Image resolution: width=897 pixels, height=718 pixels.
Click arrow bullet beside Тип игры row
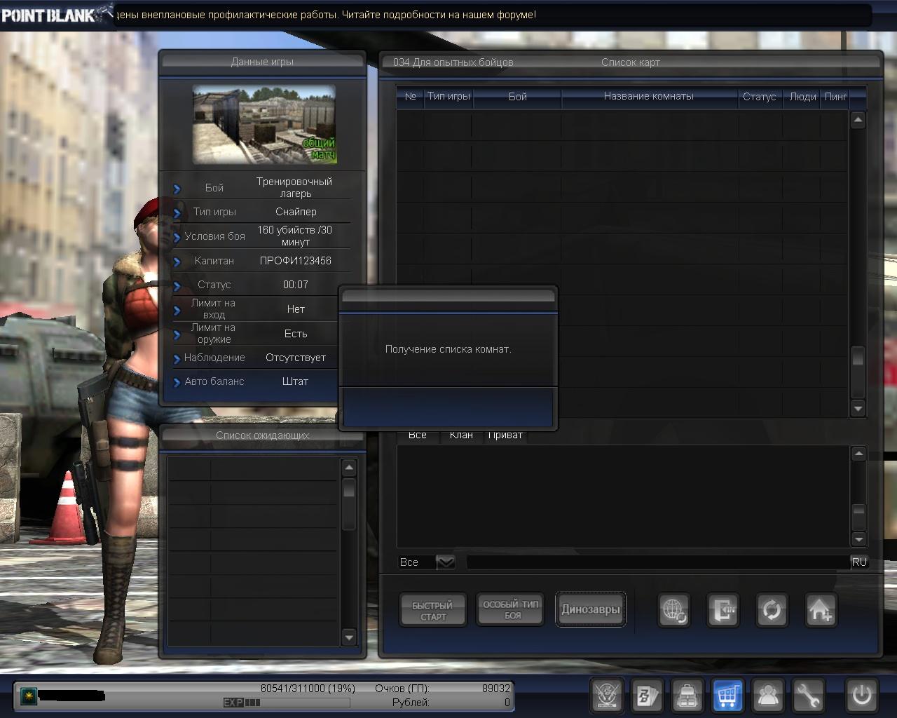click(x=177, y=212)
